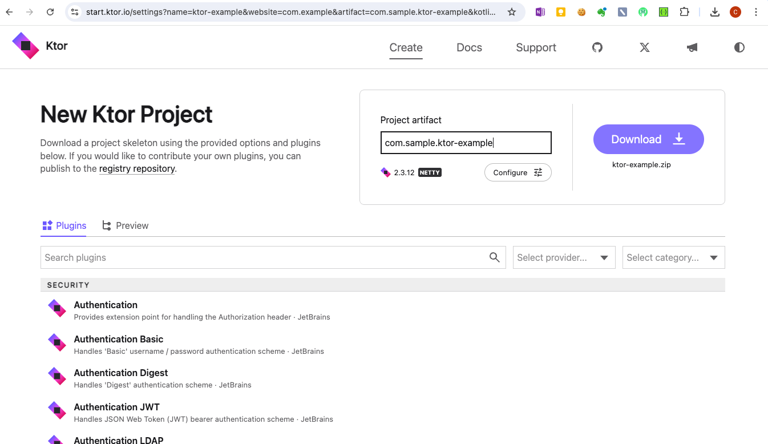
Task: Open the green braces extension icon
Action: tap(664, 12)
